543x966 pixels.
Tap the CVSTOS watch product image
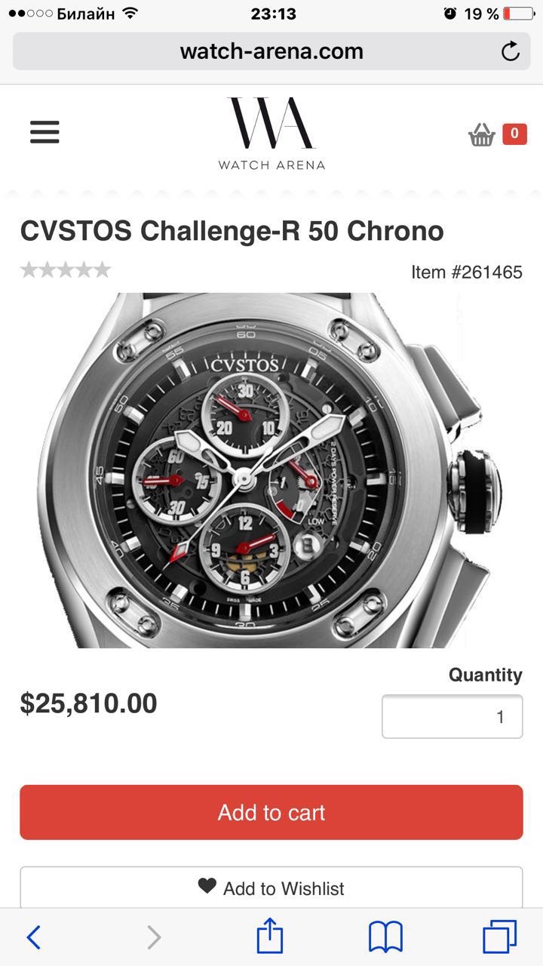[x=271, y=470]
